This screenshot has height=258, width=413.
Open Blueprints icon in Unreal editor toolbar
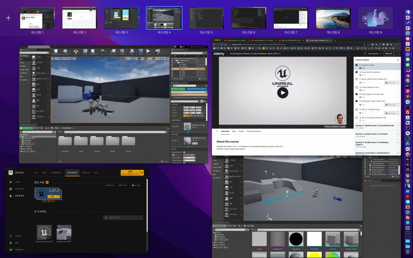pos(113,51)
